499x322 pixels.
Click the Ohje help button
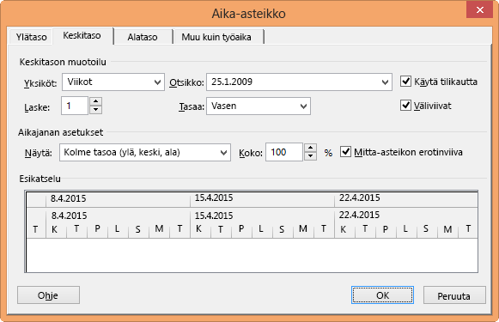48,295
